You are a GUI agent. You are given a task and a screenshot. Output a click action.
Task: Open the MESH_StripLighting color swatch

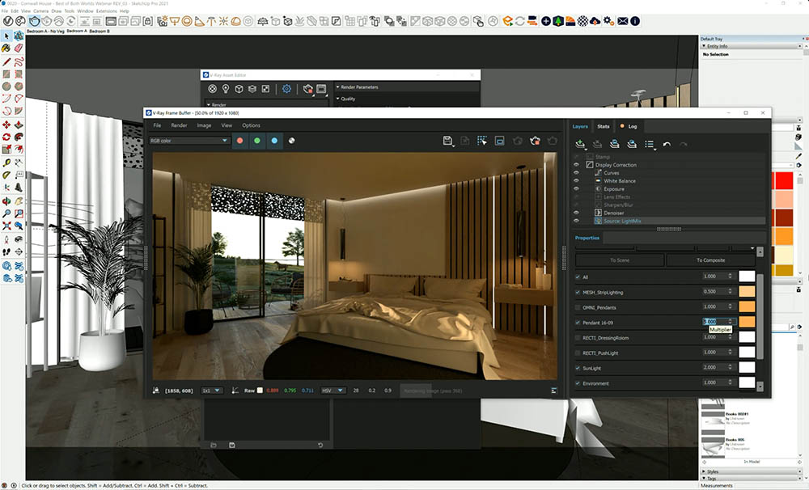click(x=747, y=291)
